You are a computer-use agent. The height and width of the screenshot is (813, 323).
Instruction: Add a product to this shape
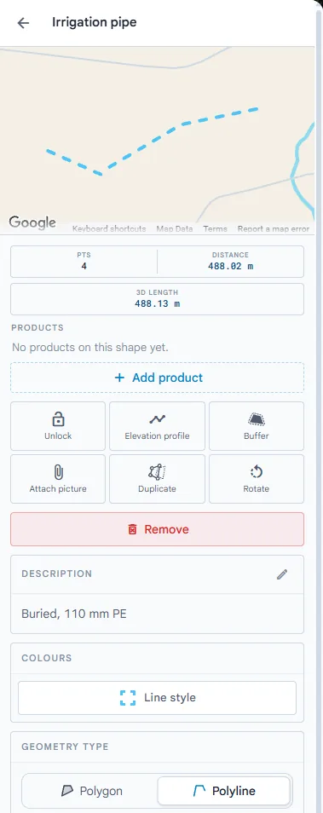pos(157,378)
